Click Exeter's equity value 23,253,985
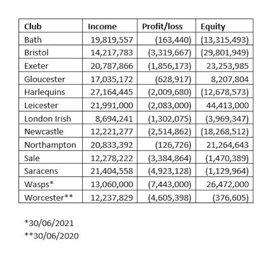The width and height of the screenshot is (270, 256). tap(227, 66)
